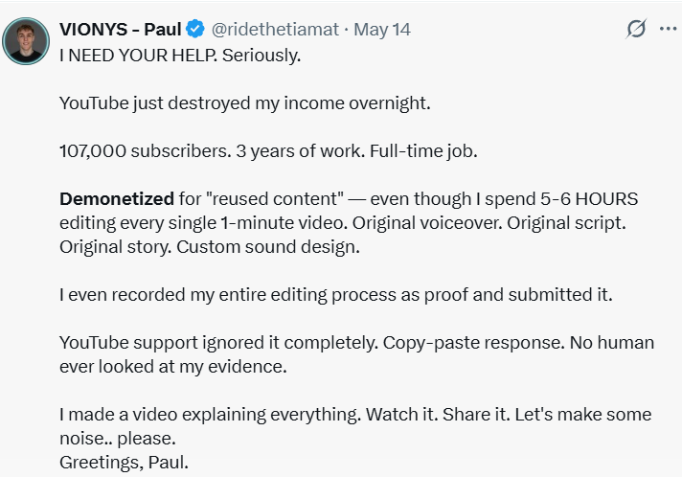Click 'YouTube just destroyed my income overnight.'

245,103
